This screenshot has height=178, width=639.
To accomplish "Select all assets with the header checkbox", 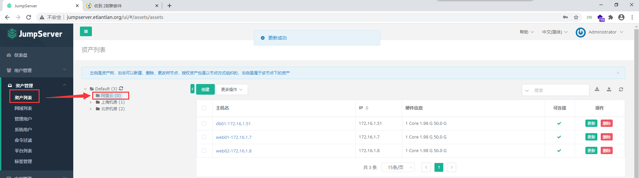I will pyautogui.click(x=204, y=108).
